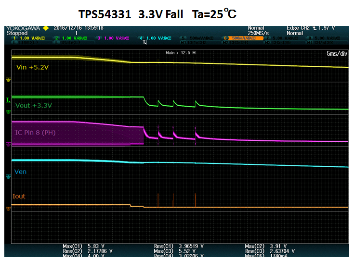Click the Rms(C3) 2.63704 V measurement
The image size is (355, 260).
click(x=270, y=251)
